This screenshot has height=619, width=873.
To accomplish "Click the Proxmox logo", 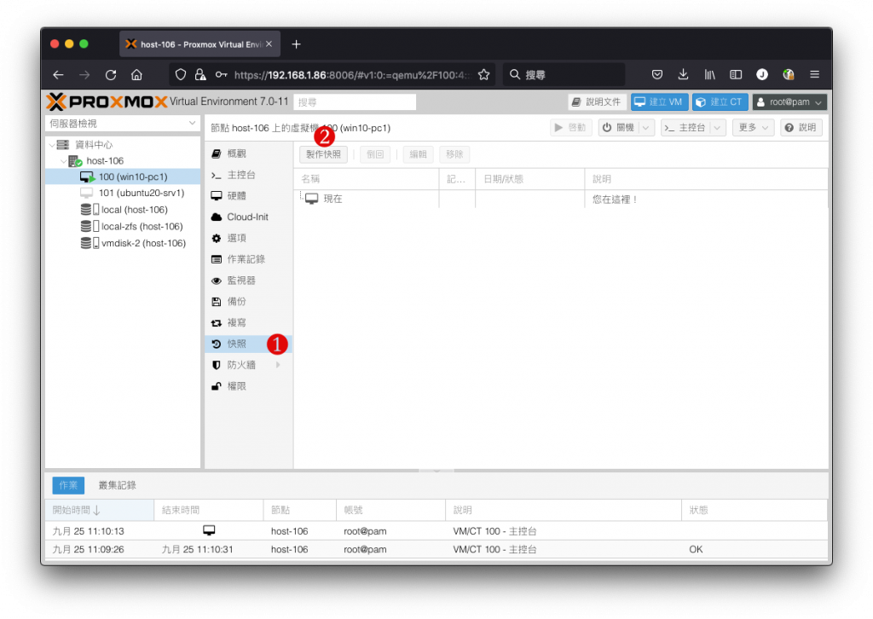I will click(x=107, y=101).
